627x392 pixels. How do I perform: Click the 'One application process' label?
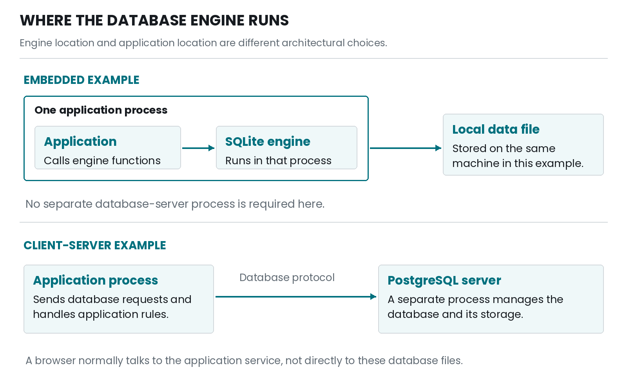point(101,110)
